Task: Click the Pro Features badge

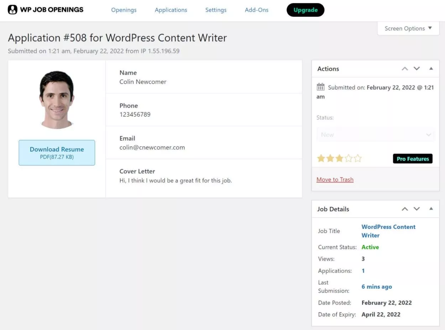Action: (x=413, y=159)
